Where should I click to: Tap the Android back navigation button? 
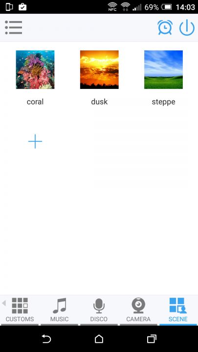point(46,339)
